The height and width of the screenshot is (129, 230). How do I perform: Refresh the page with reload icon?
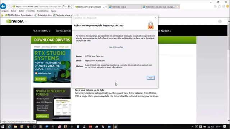coord(72,6)
